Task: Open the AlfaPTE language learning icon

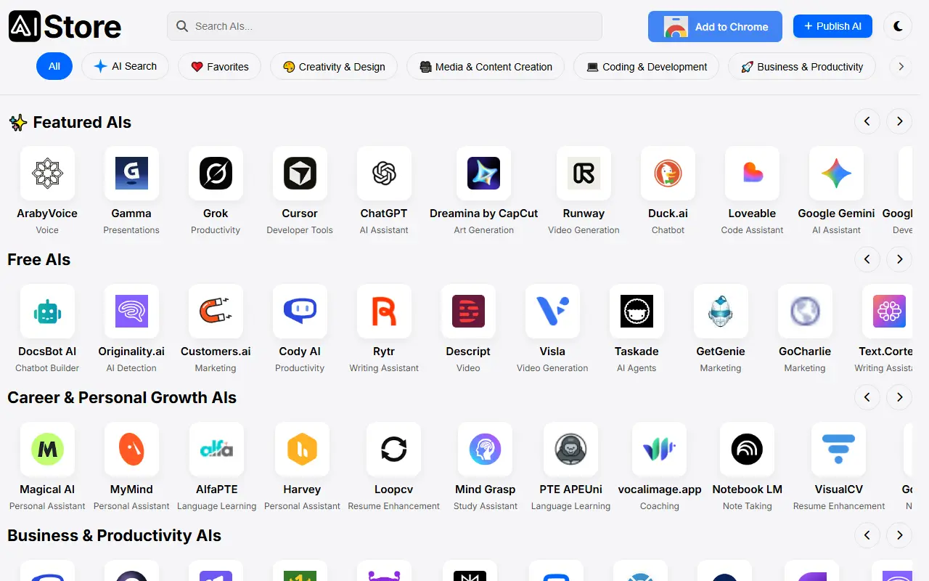Action: 216,450
